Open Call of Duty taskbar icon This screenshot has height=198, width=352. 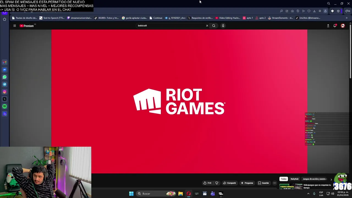(x=221, y=194)
